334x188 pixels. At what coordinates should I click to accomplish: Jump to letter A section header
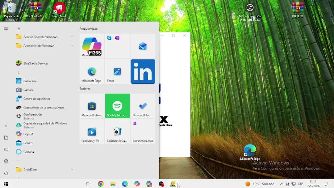click(19, 28)
